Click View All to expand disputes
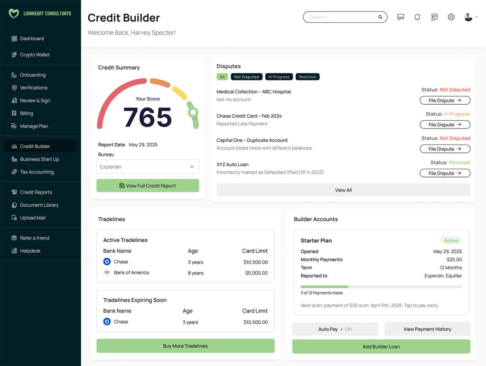The height and width of the screenshot is (366, 486). pyautogui.click(x=343, y=190)
